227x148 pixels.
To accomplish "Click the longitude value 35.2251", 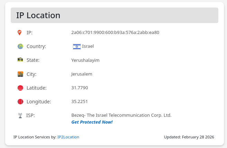I will 79,102.
